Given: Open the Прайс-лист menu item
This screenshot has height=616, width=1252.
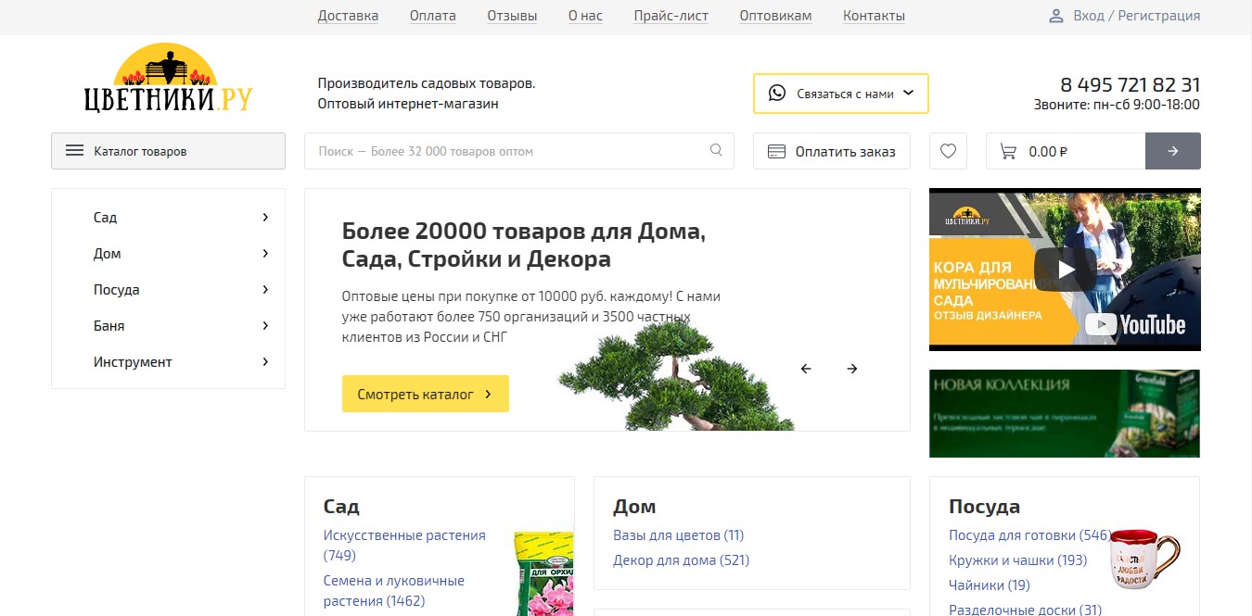Looking at the screenshot, I should click(x=671, y=16).
